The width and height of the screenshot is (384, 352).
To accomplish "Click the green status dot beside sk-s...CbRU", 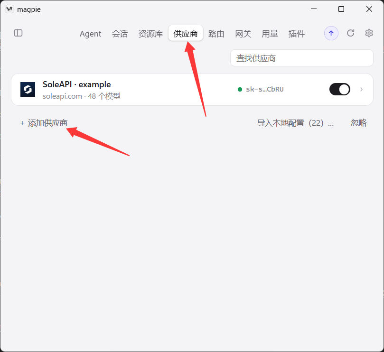I will pos(240,89).
